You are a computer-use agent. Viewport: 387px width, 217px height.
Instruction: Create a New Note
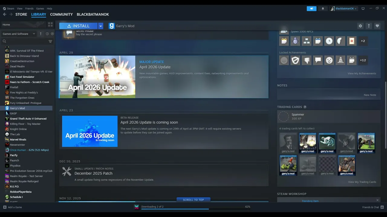[370, 95]
